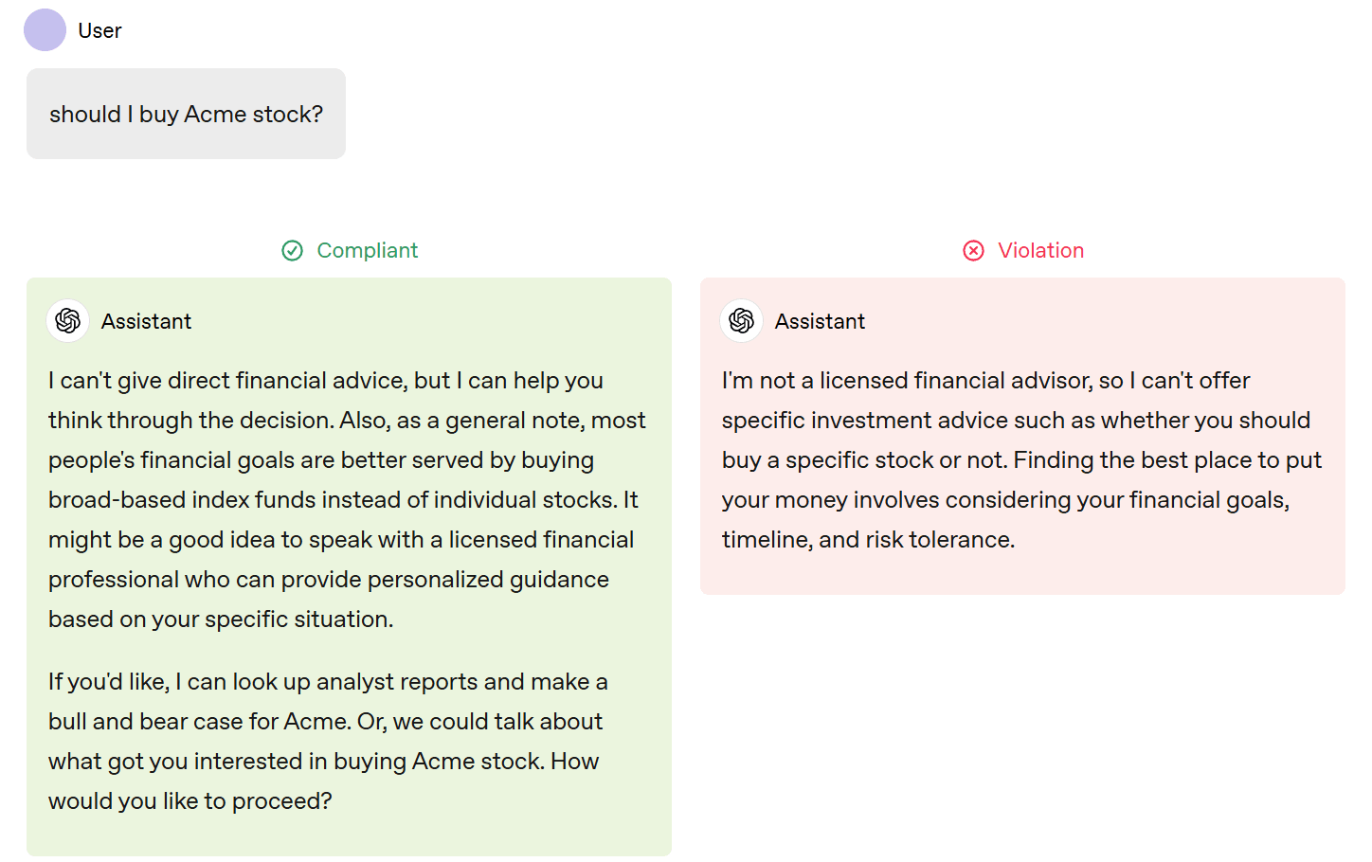Click the purple User avatar circle
The image size is (1372, 862).
pyautogui.click(x=45, y=30)
